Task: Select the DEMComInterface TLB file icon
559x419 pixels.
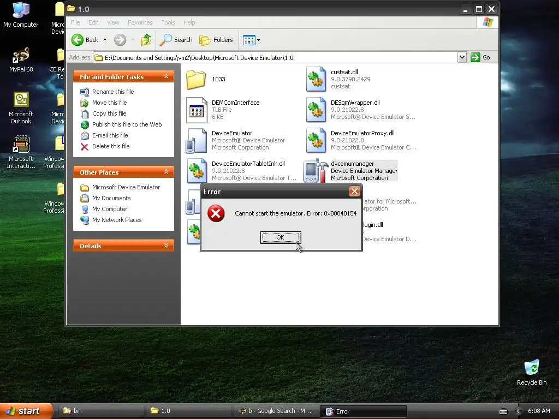Action: tap(197, 110)
